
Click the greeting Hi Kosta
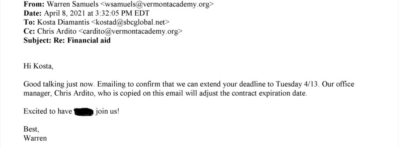coord(39,67)
